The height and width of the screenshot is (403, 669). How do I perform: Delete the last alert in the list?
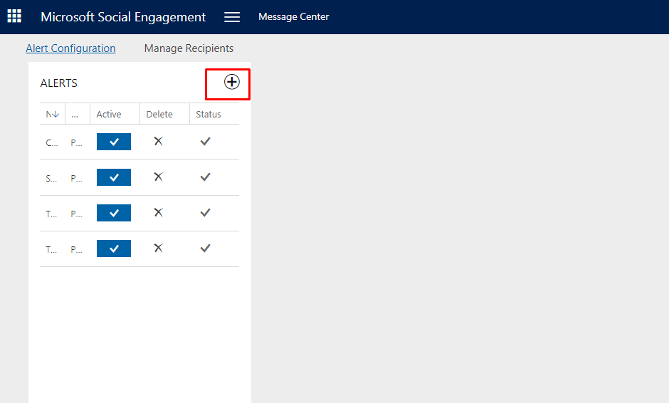pos(159,248)
